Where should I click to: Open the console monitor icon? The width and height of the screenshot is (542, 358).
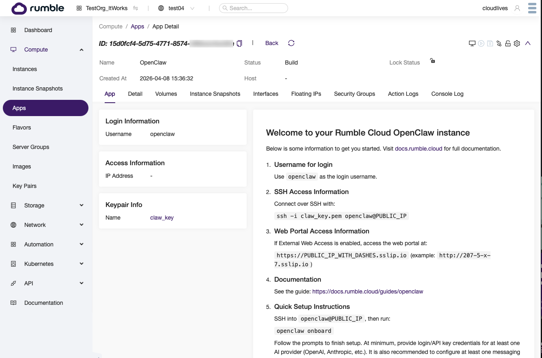[x=472, y=43]
